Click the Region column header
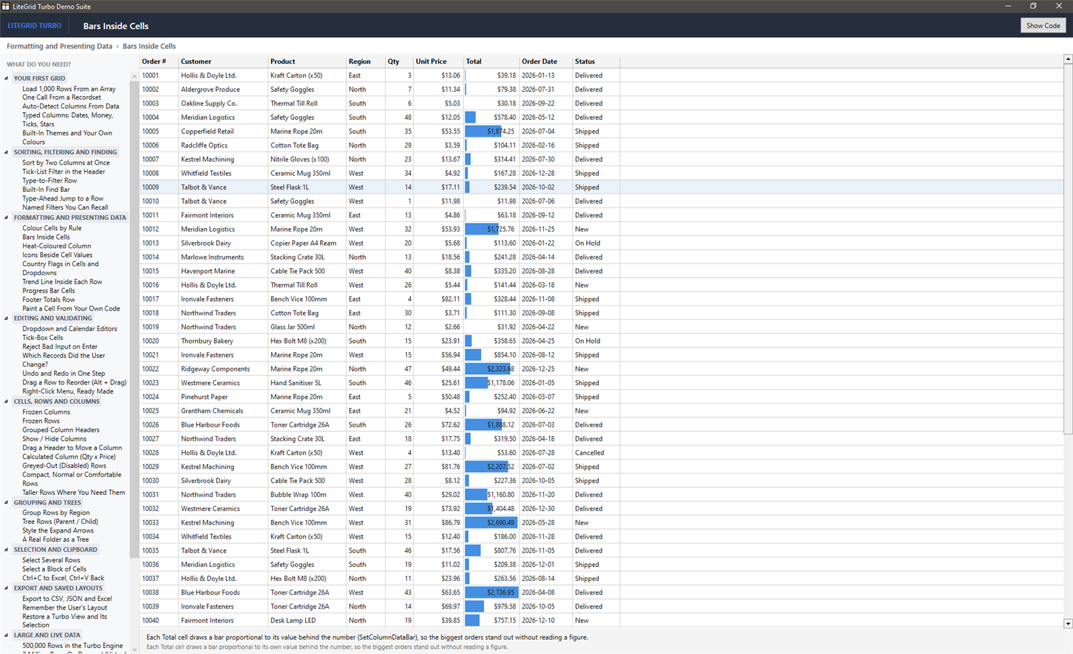 365,61
